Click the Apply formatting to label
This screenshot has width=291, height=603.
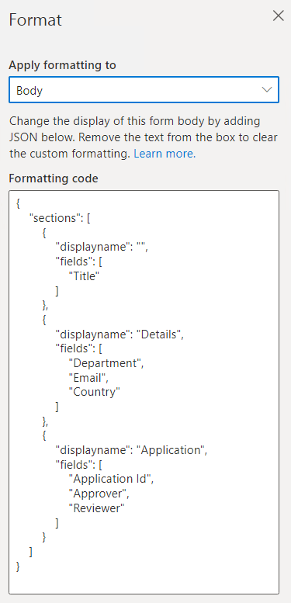coord(62,65)
